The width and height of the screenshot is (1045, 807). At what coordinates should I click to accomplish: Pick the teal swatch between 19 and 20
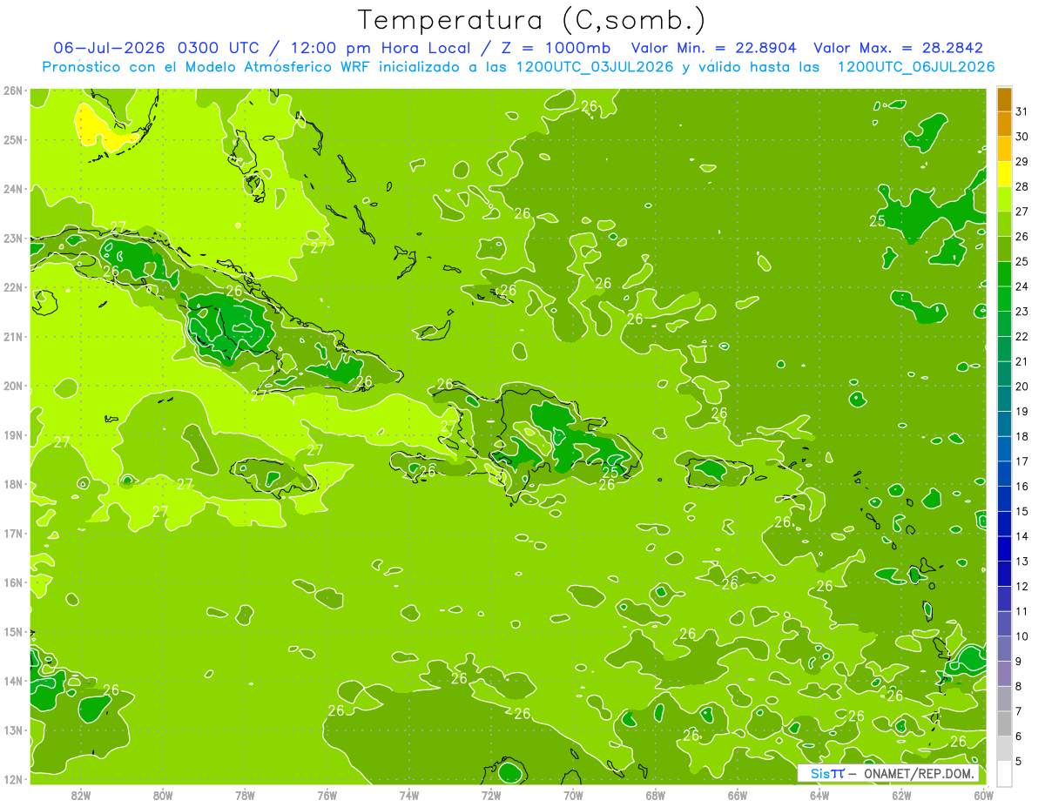click(x=1004, y=399)
